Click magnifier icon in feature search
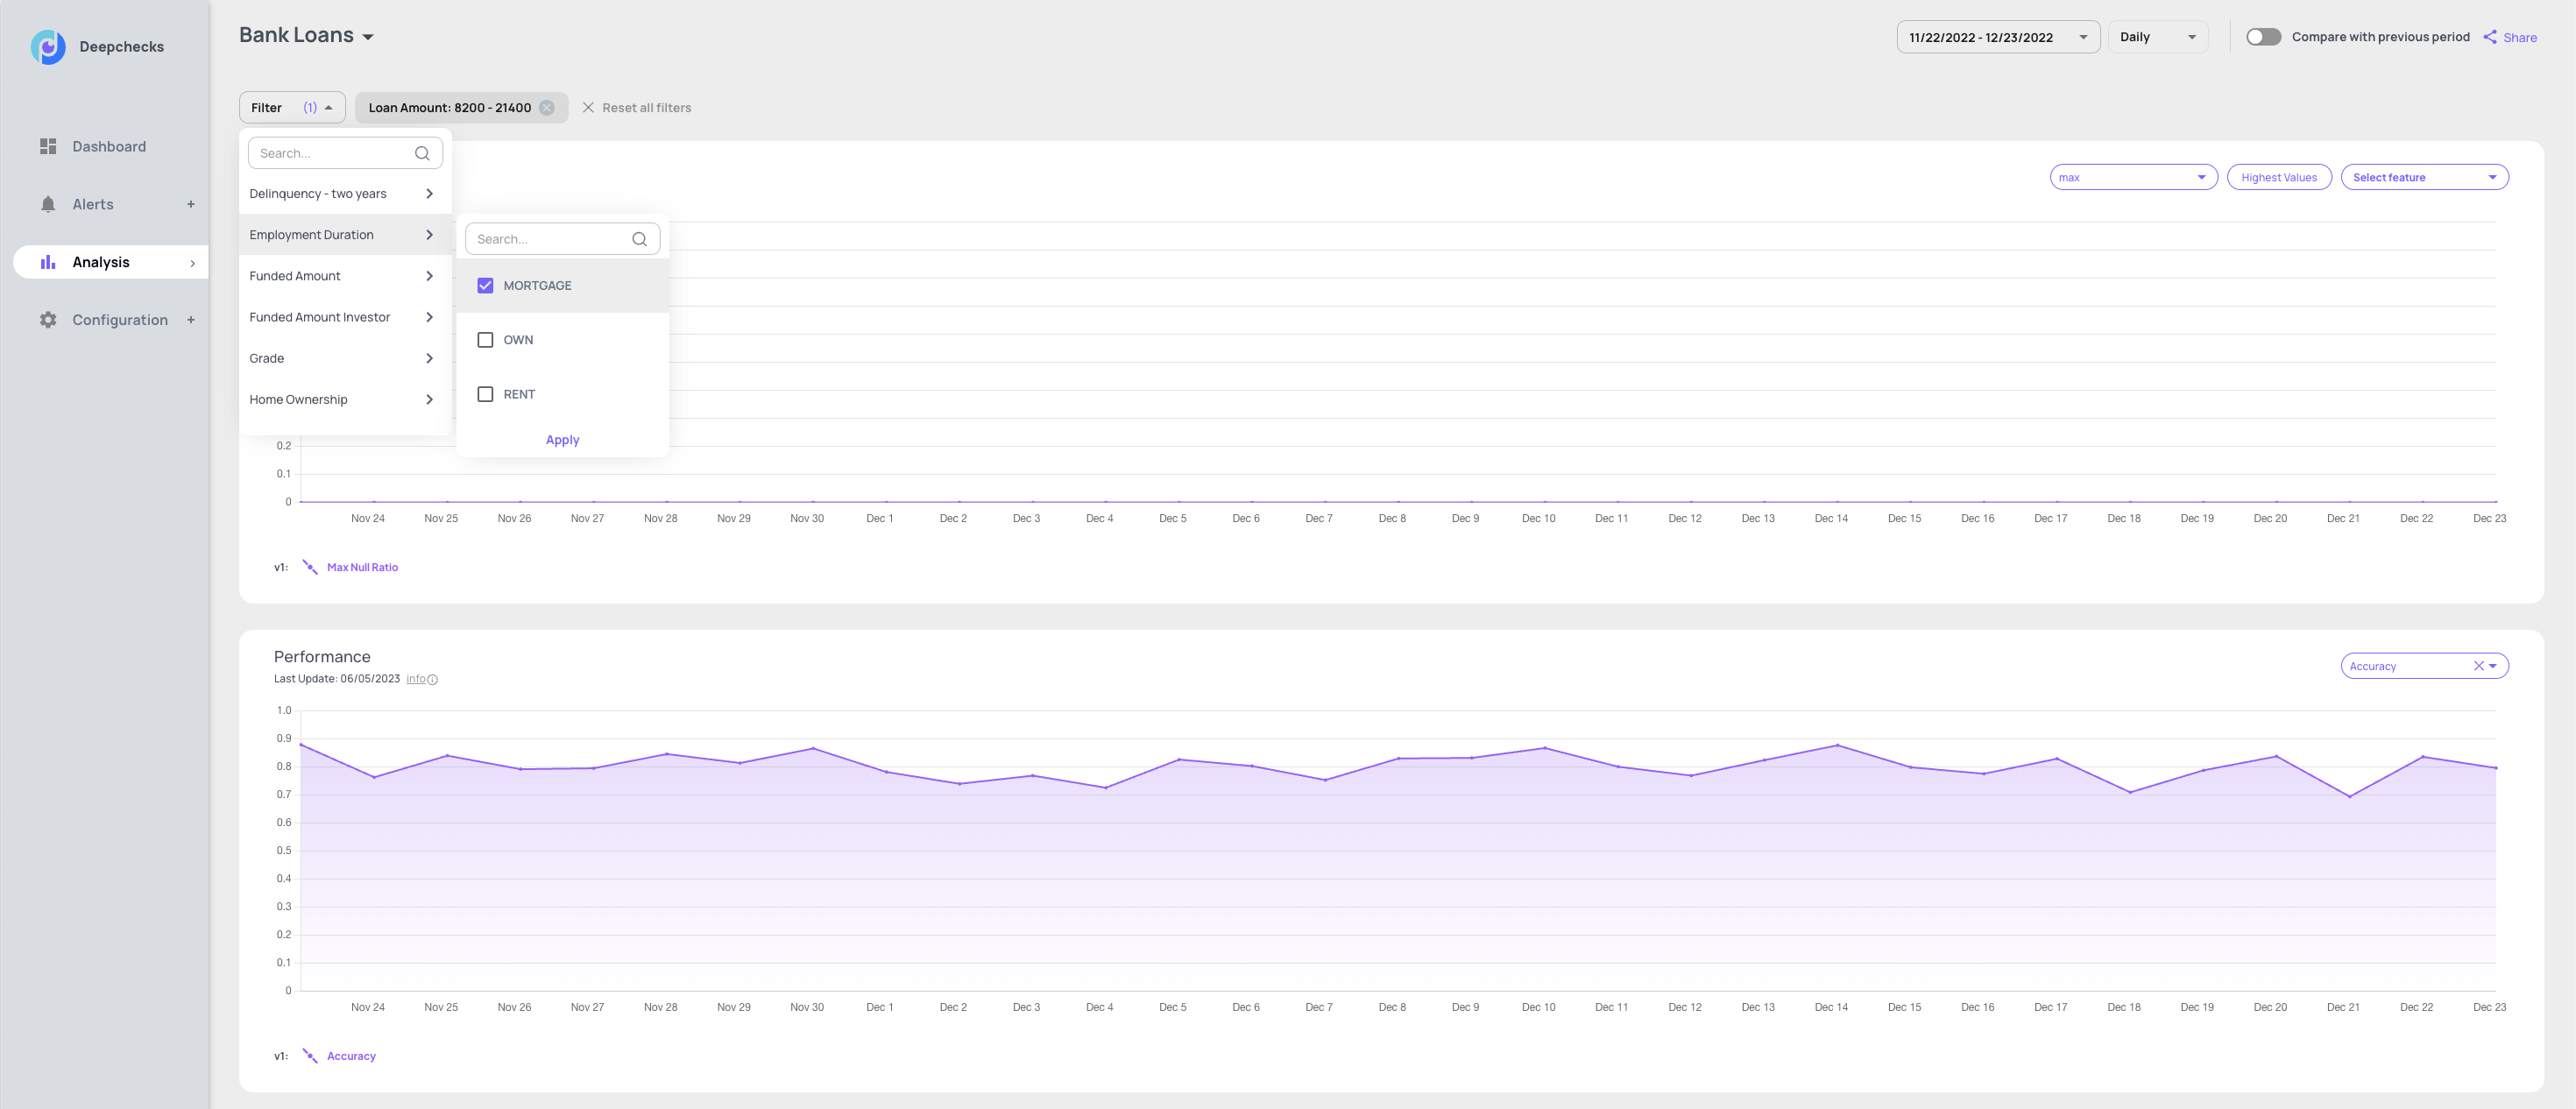Screen dimensions: 2576x1109 click(422, 153)
